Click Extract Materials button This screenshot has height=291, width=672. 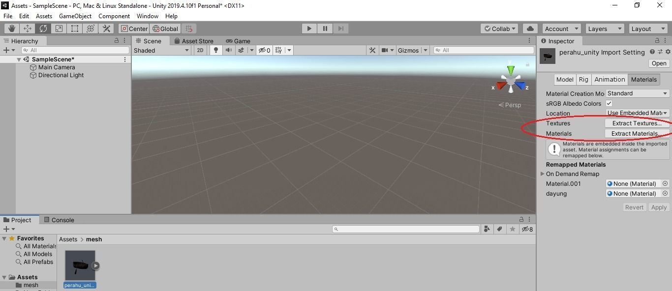click(637, 134)
